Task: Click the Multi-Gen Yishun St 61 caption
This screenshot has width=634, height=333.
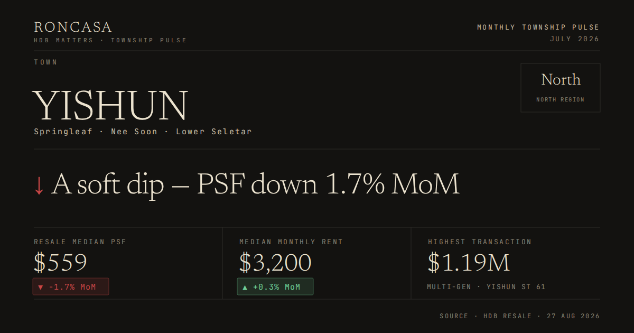Action: 486,287
